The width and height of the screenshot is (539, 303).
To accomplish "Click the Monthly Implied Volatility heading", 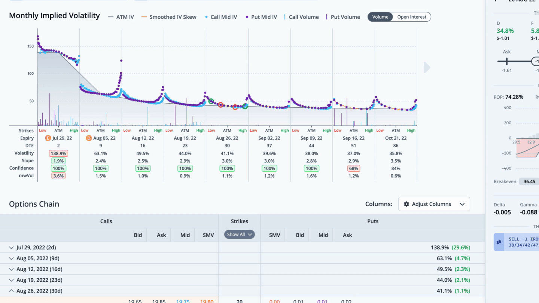I will tap(54, 16).
